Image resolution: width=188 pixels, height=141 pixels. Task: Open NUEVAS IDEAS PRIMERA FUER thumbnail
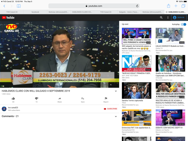(x=137, y=63)
